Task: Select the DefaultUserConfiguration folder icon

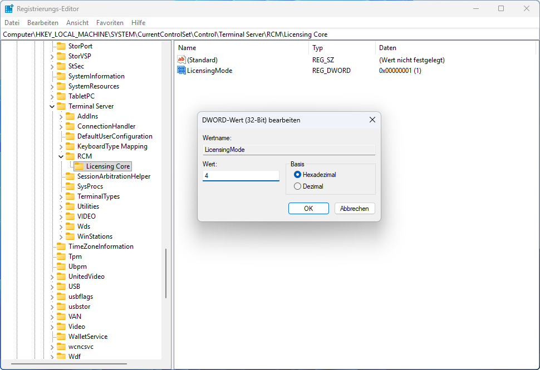Action: 70,136
